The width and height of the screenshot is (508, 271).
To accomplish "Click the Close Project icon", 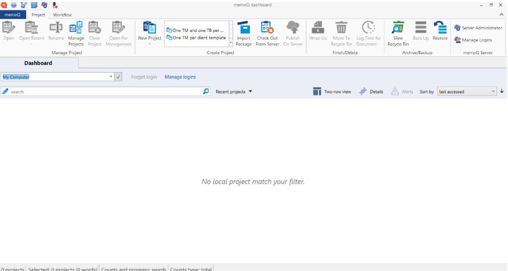I will [x=95, y=28].
